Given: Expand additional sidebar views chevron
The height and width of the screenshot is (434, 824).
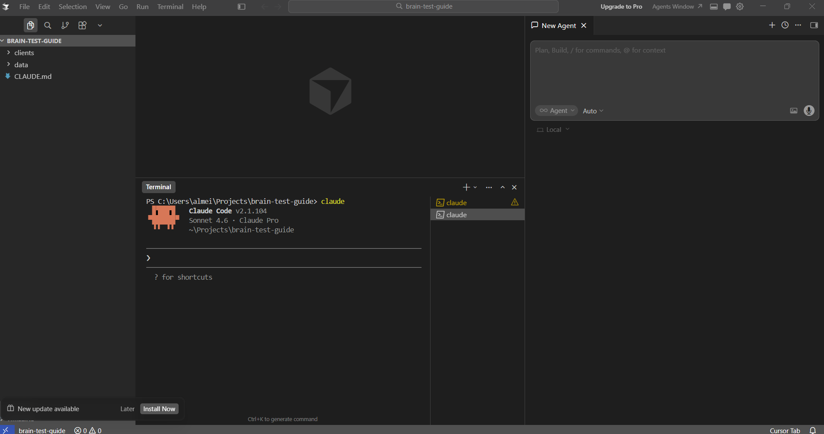Looking at the screenshot, I should 100,25.
